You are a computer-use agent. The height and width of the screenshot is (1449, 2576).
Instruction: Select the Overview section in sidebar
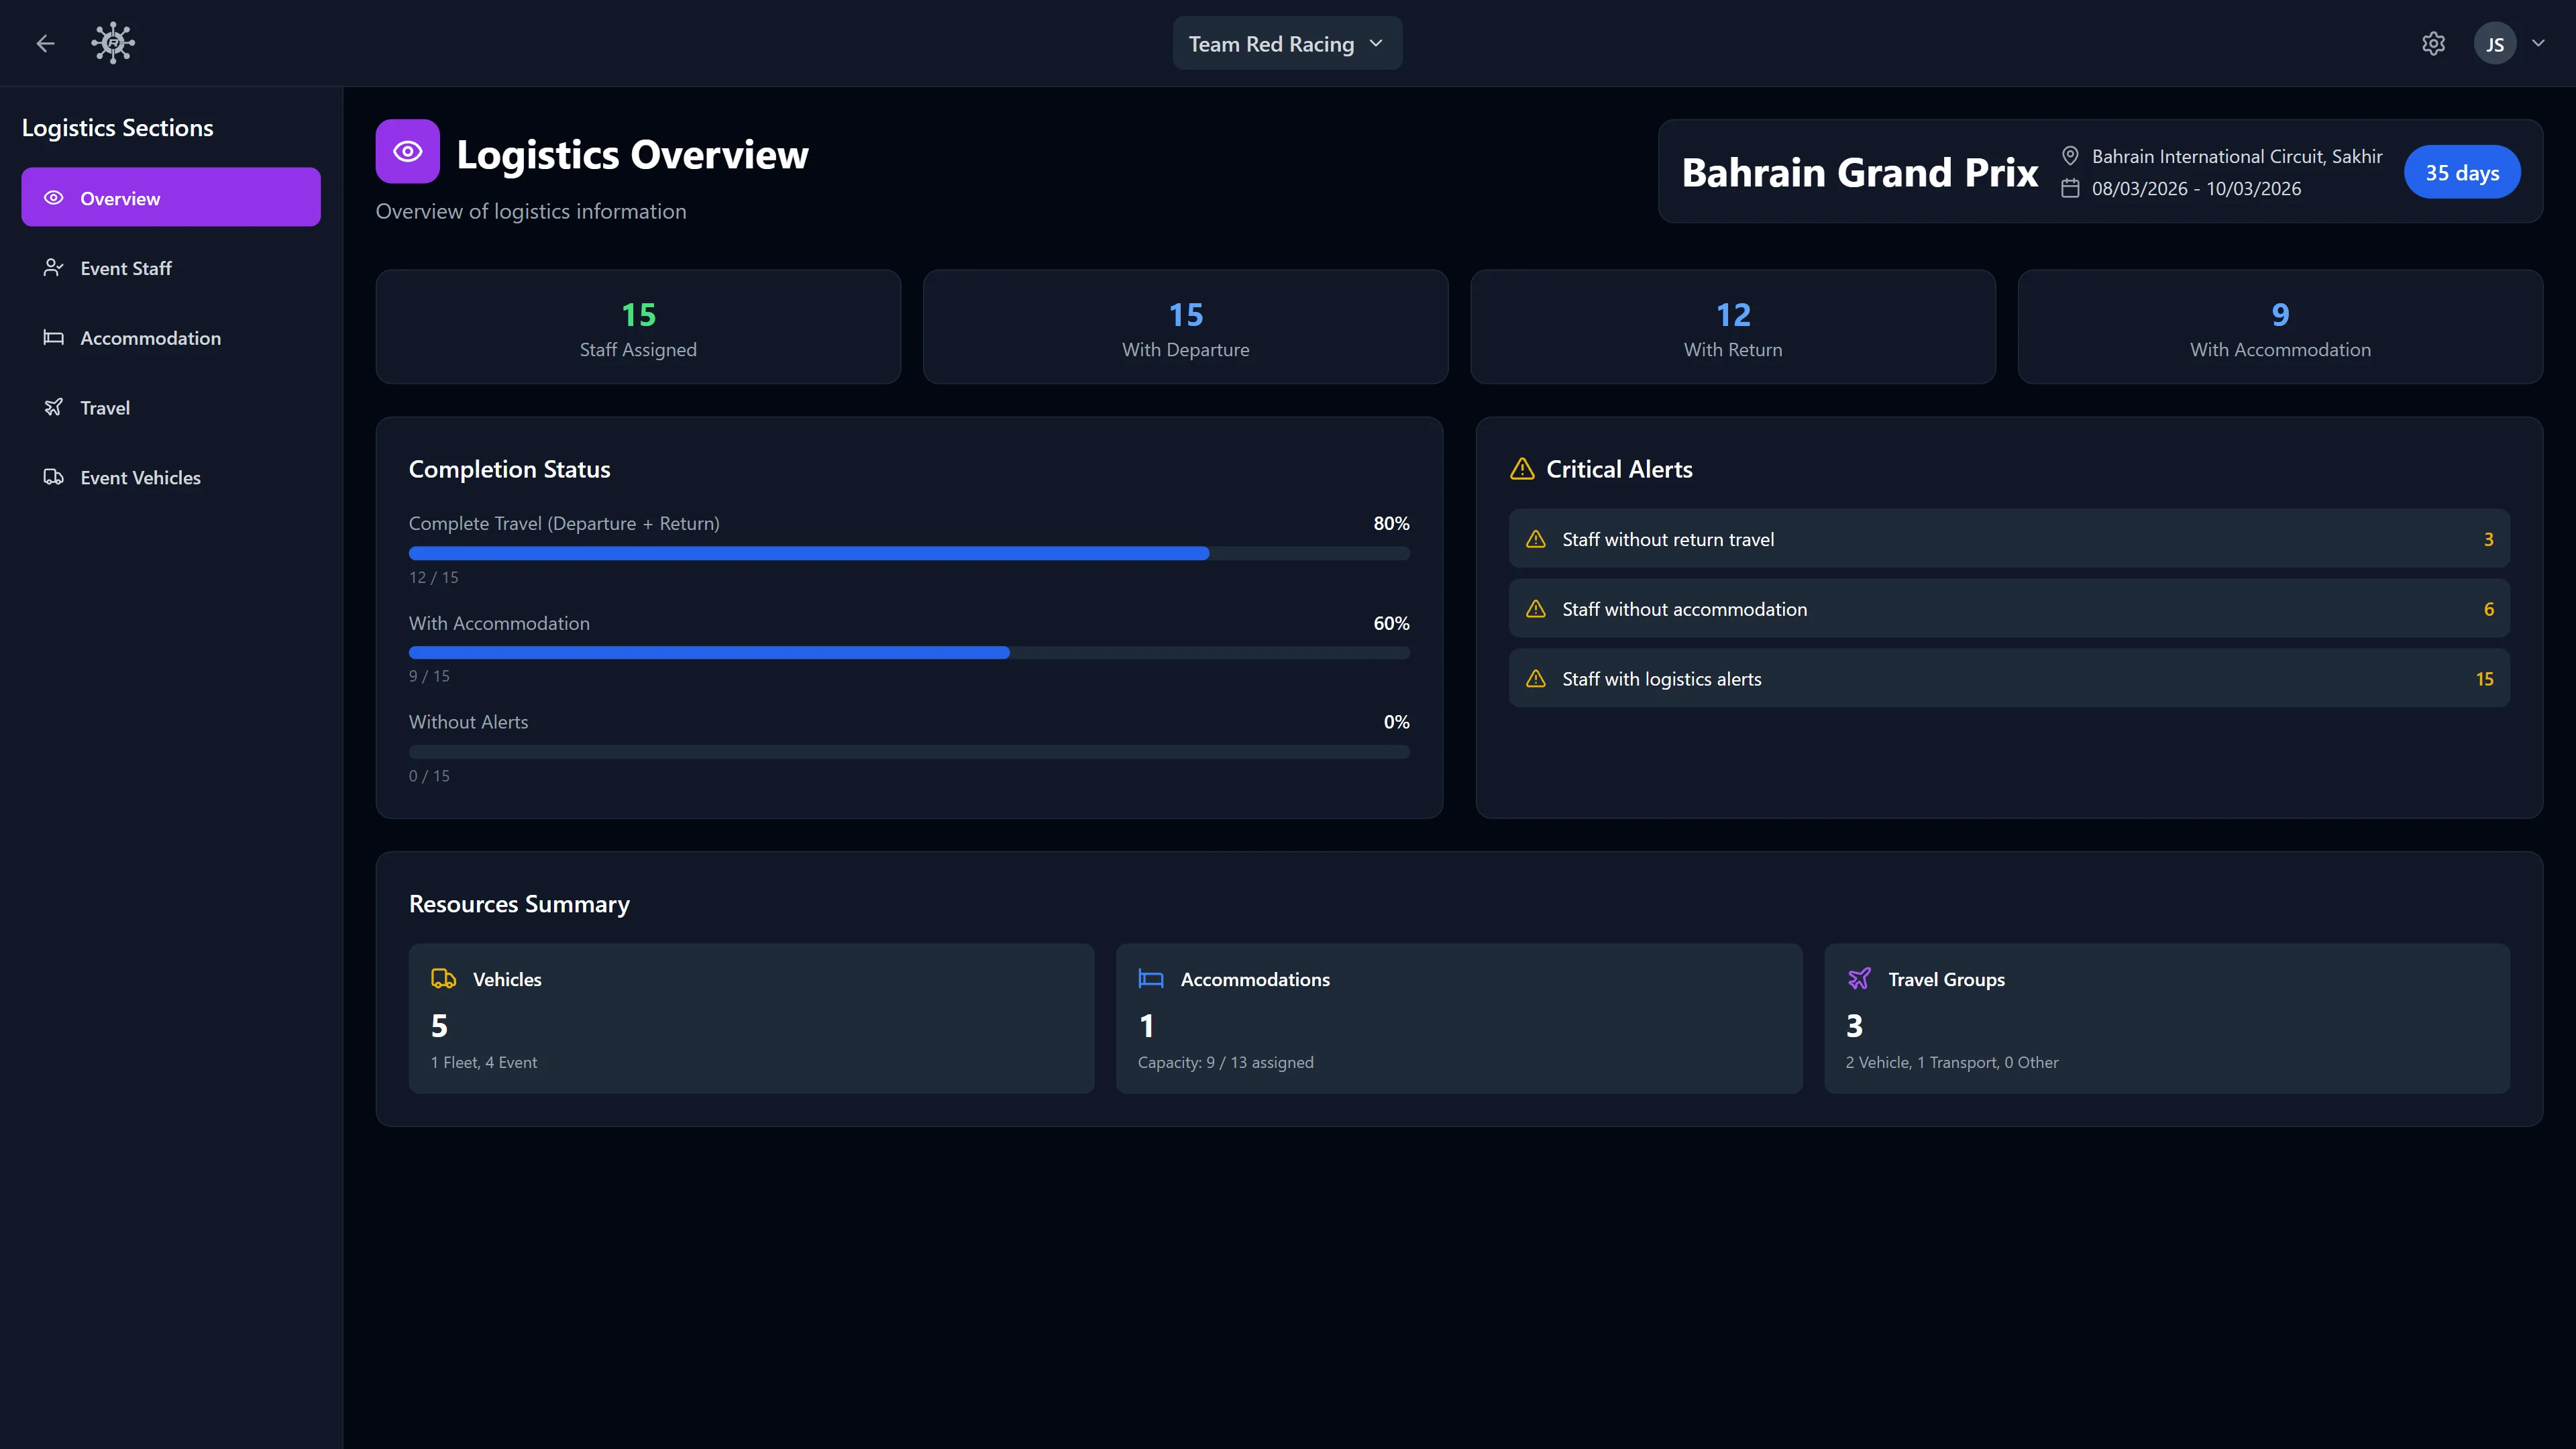[x=170, y=197]
